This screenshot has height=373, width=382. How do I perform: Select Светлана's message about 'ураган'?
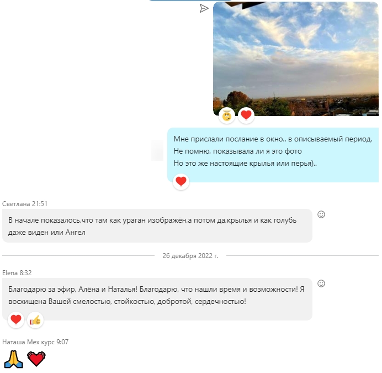point(157,225)
